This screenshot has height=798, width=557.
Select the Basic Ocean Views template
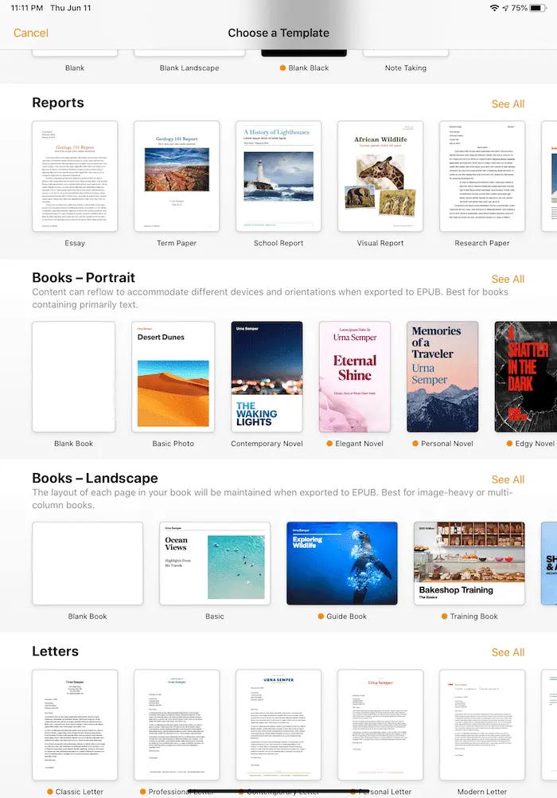pos(215,563)
